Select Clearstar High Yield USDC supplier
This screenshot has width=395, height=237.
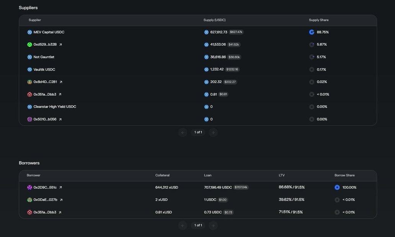55,107
